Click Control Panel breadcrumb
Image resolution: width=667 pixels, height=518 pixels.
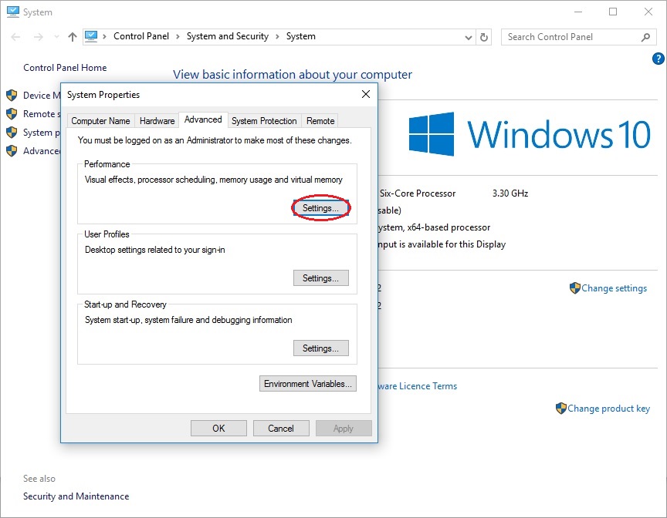[141, 36]
